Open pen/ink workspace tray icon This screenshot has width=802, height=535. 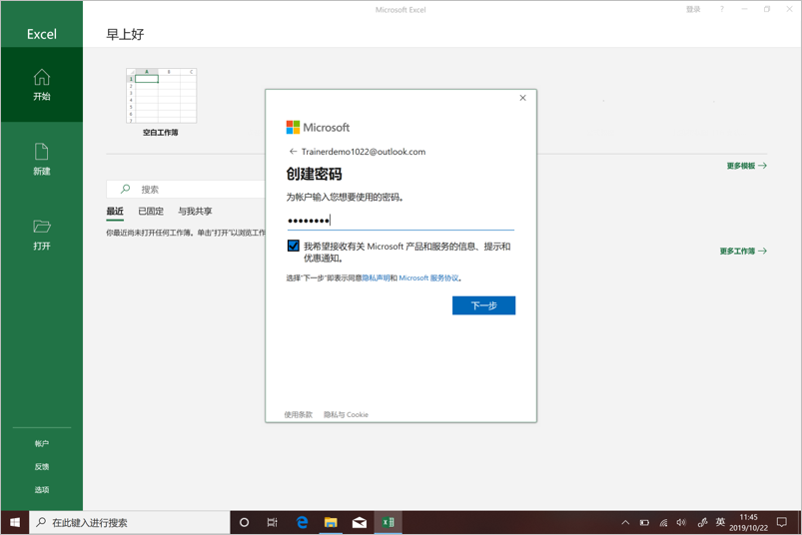(x=702, y=522)
